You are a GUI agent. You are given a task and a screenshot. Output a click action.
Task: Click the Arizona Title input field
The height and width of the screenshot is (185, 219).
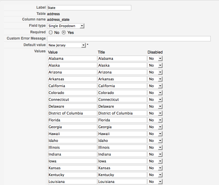click(x=122, y=72)
